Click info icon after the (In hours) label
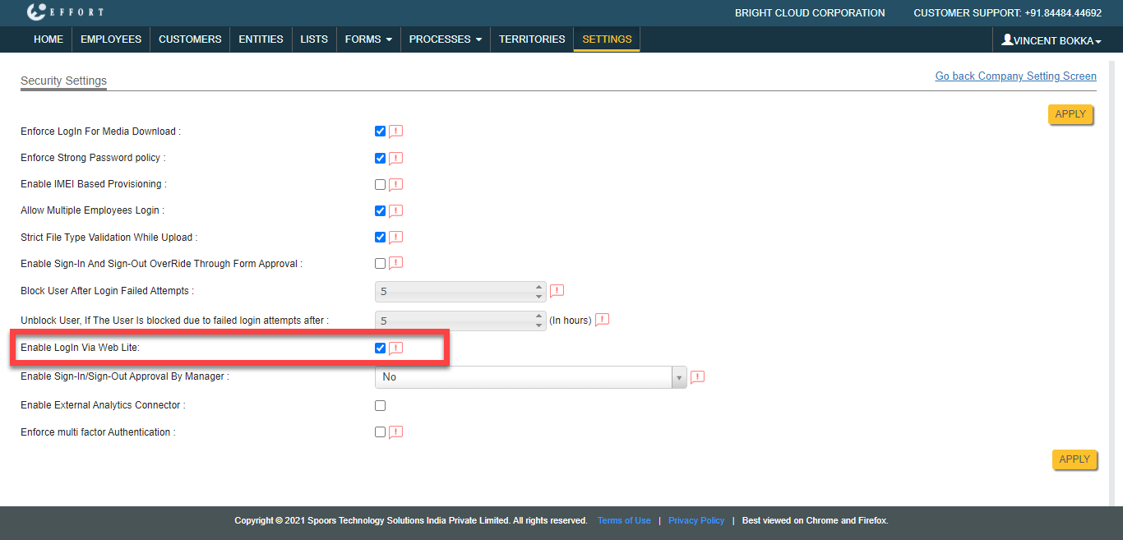The height and width of the screenshot is (540, 1123). (x=602, y=320)
